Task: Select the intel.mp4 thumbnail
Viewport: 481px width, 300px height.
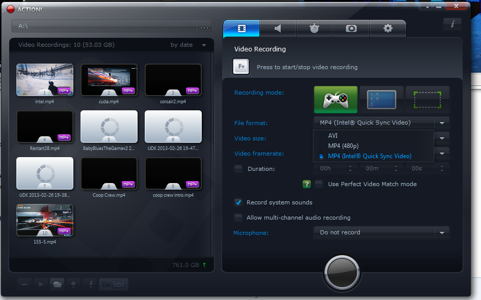Action: (x=45, y=80)
